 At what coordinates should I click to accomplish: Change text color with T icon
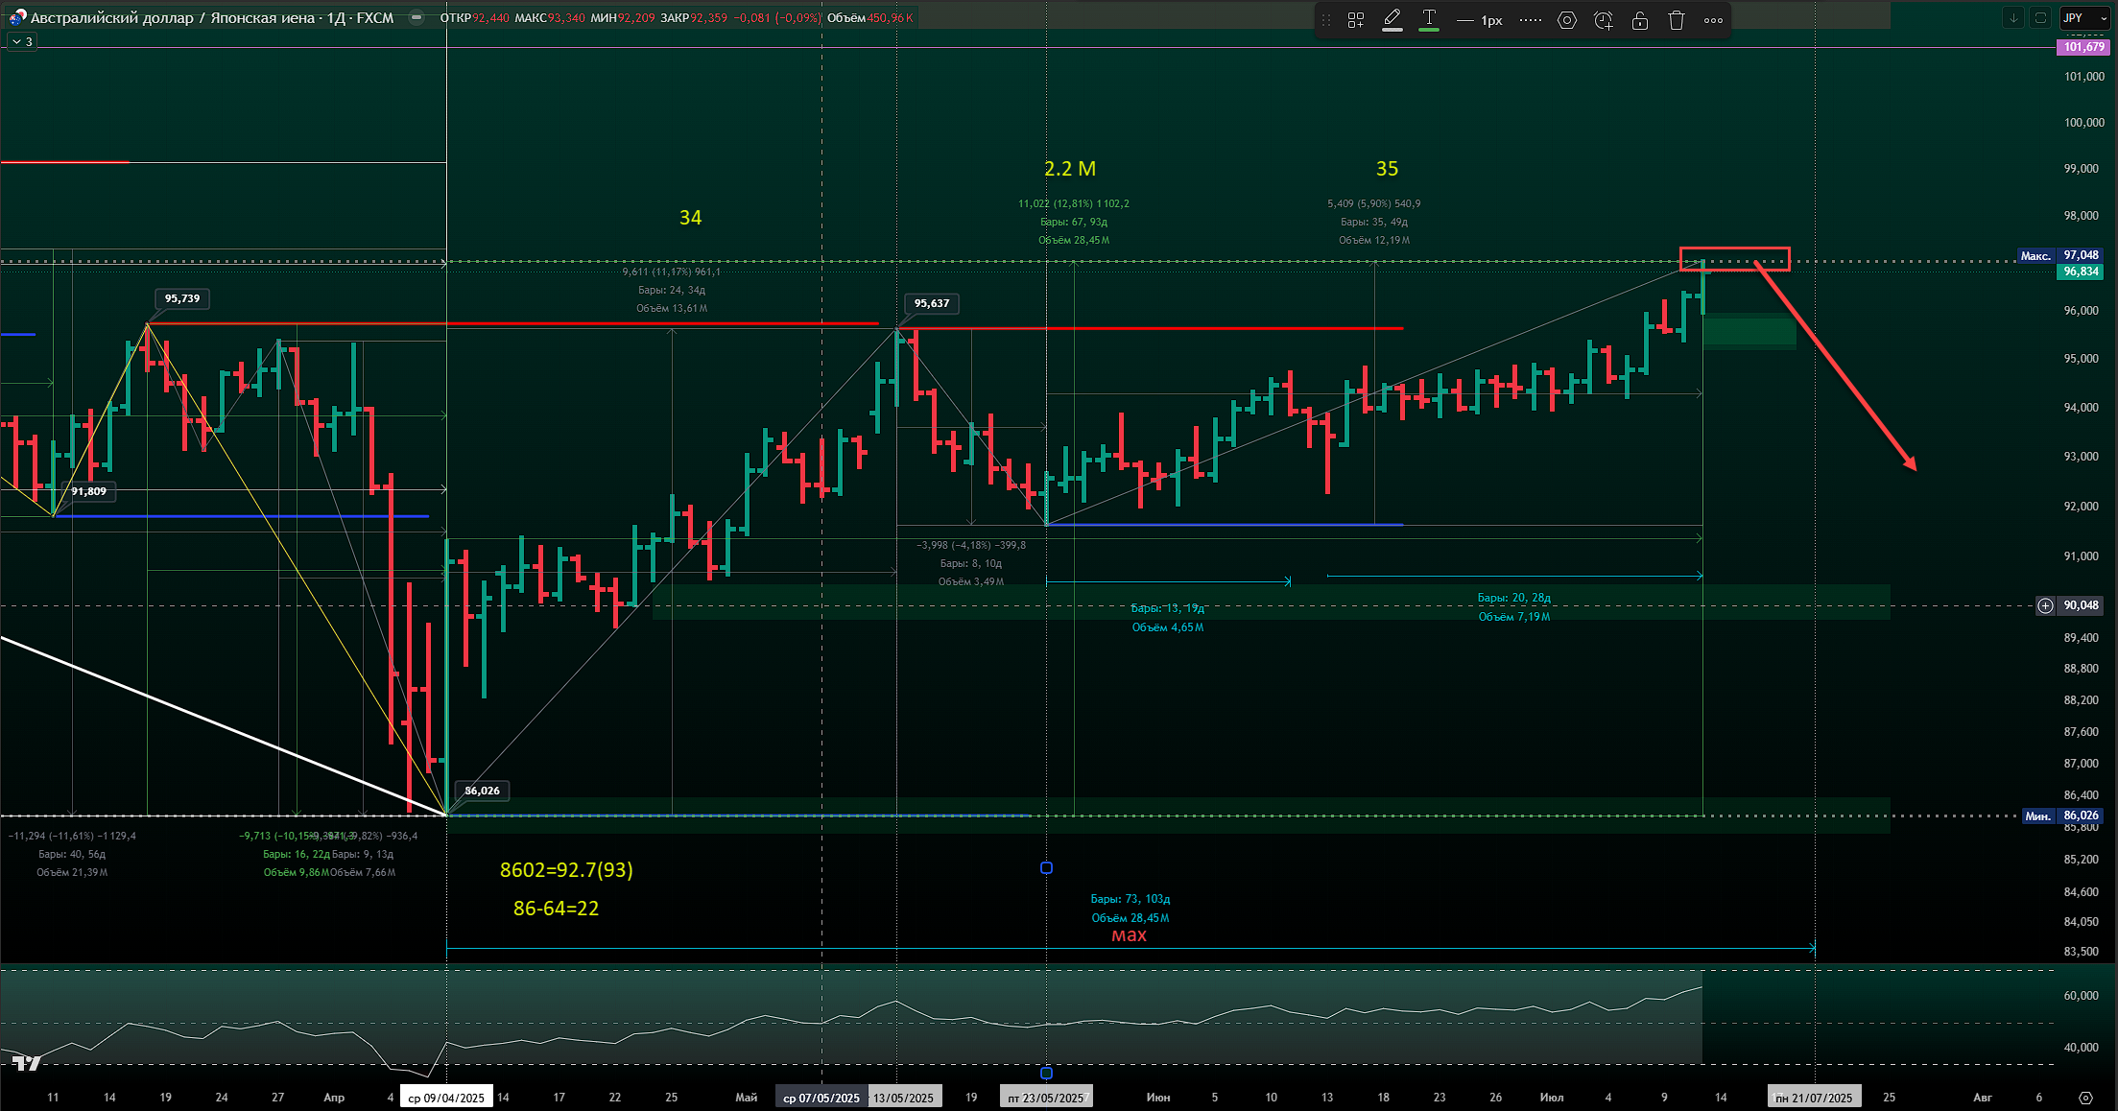pos(1429,20)
